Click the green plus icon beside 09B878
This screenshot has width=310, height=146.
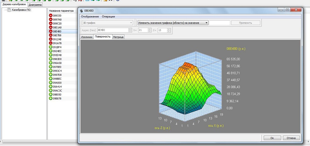[x=51, y=98]
